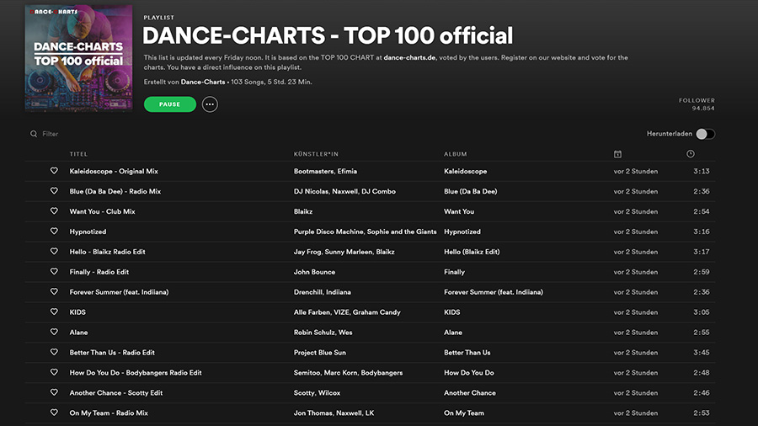Viewport: 758px width, 426px height.
Task: Open artist Jon Thomas
Action: coord(312,413)
